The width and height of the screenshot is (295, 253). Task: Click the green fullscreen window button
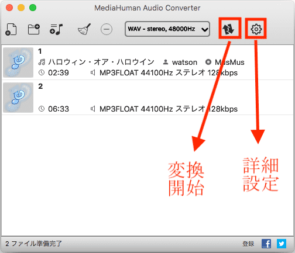point(33,8)
